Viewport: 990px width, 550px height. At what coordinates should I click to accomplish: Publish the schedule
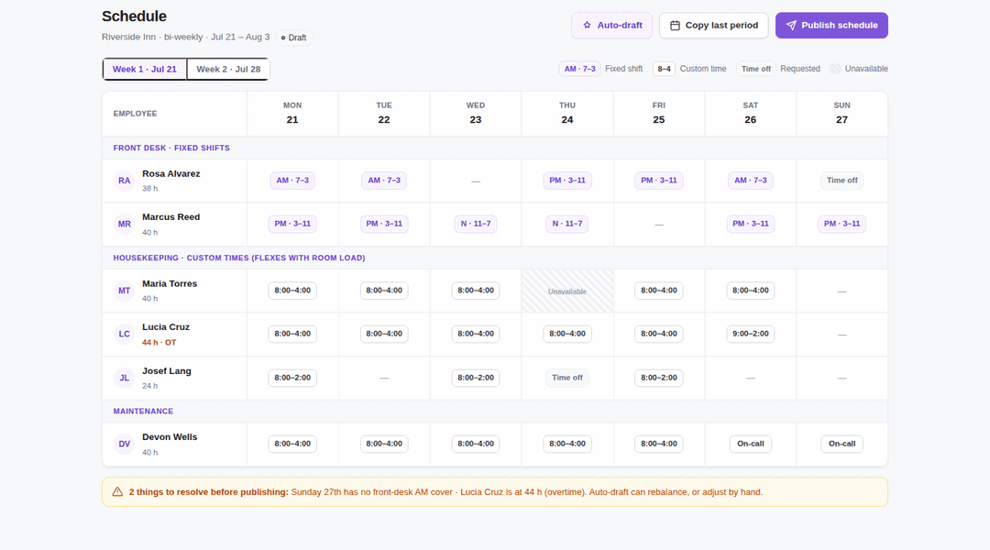pos(831,26)
